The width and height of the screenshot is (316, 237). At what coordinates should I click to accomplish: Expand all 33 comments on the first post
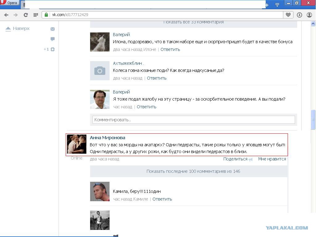click(x=193, y=22)
